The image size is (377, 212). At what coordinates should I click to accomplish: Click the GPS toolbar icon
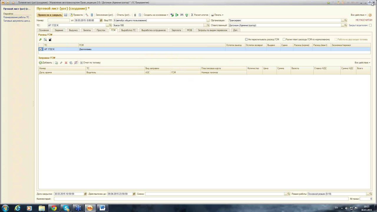tap(182, 15)
